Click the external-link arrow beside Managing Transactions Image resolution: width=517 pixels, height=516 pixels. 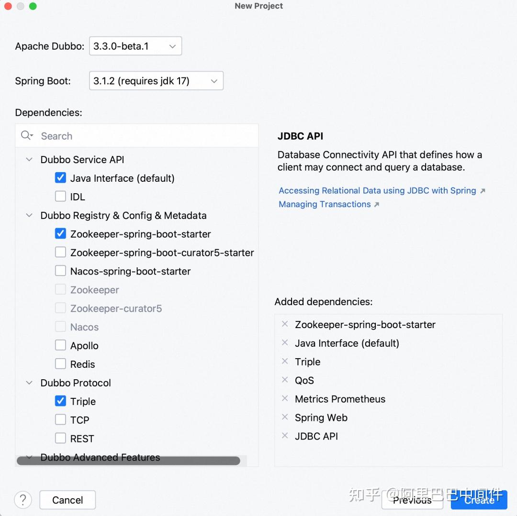pos(378,203)
